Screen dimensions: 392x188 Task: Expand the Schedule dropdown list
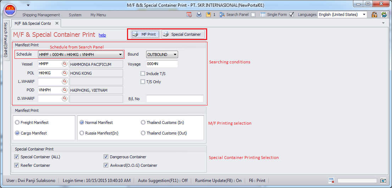click(x=121, y=55)
